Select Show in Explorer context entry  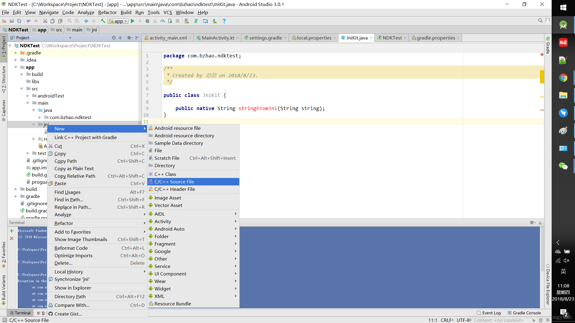pos(98,288)
